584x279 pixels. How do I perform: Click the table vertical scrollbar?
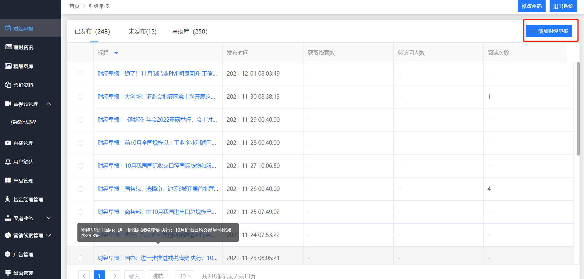pyautogui.click(x=578, y=109)
